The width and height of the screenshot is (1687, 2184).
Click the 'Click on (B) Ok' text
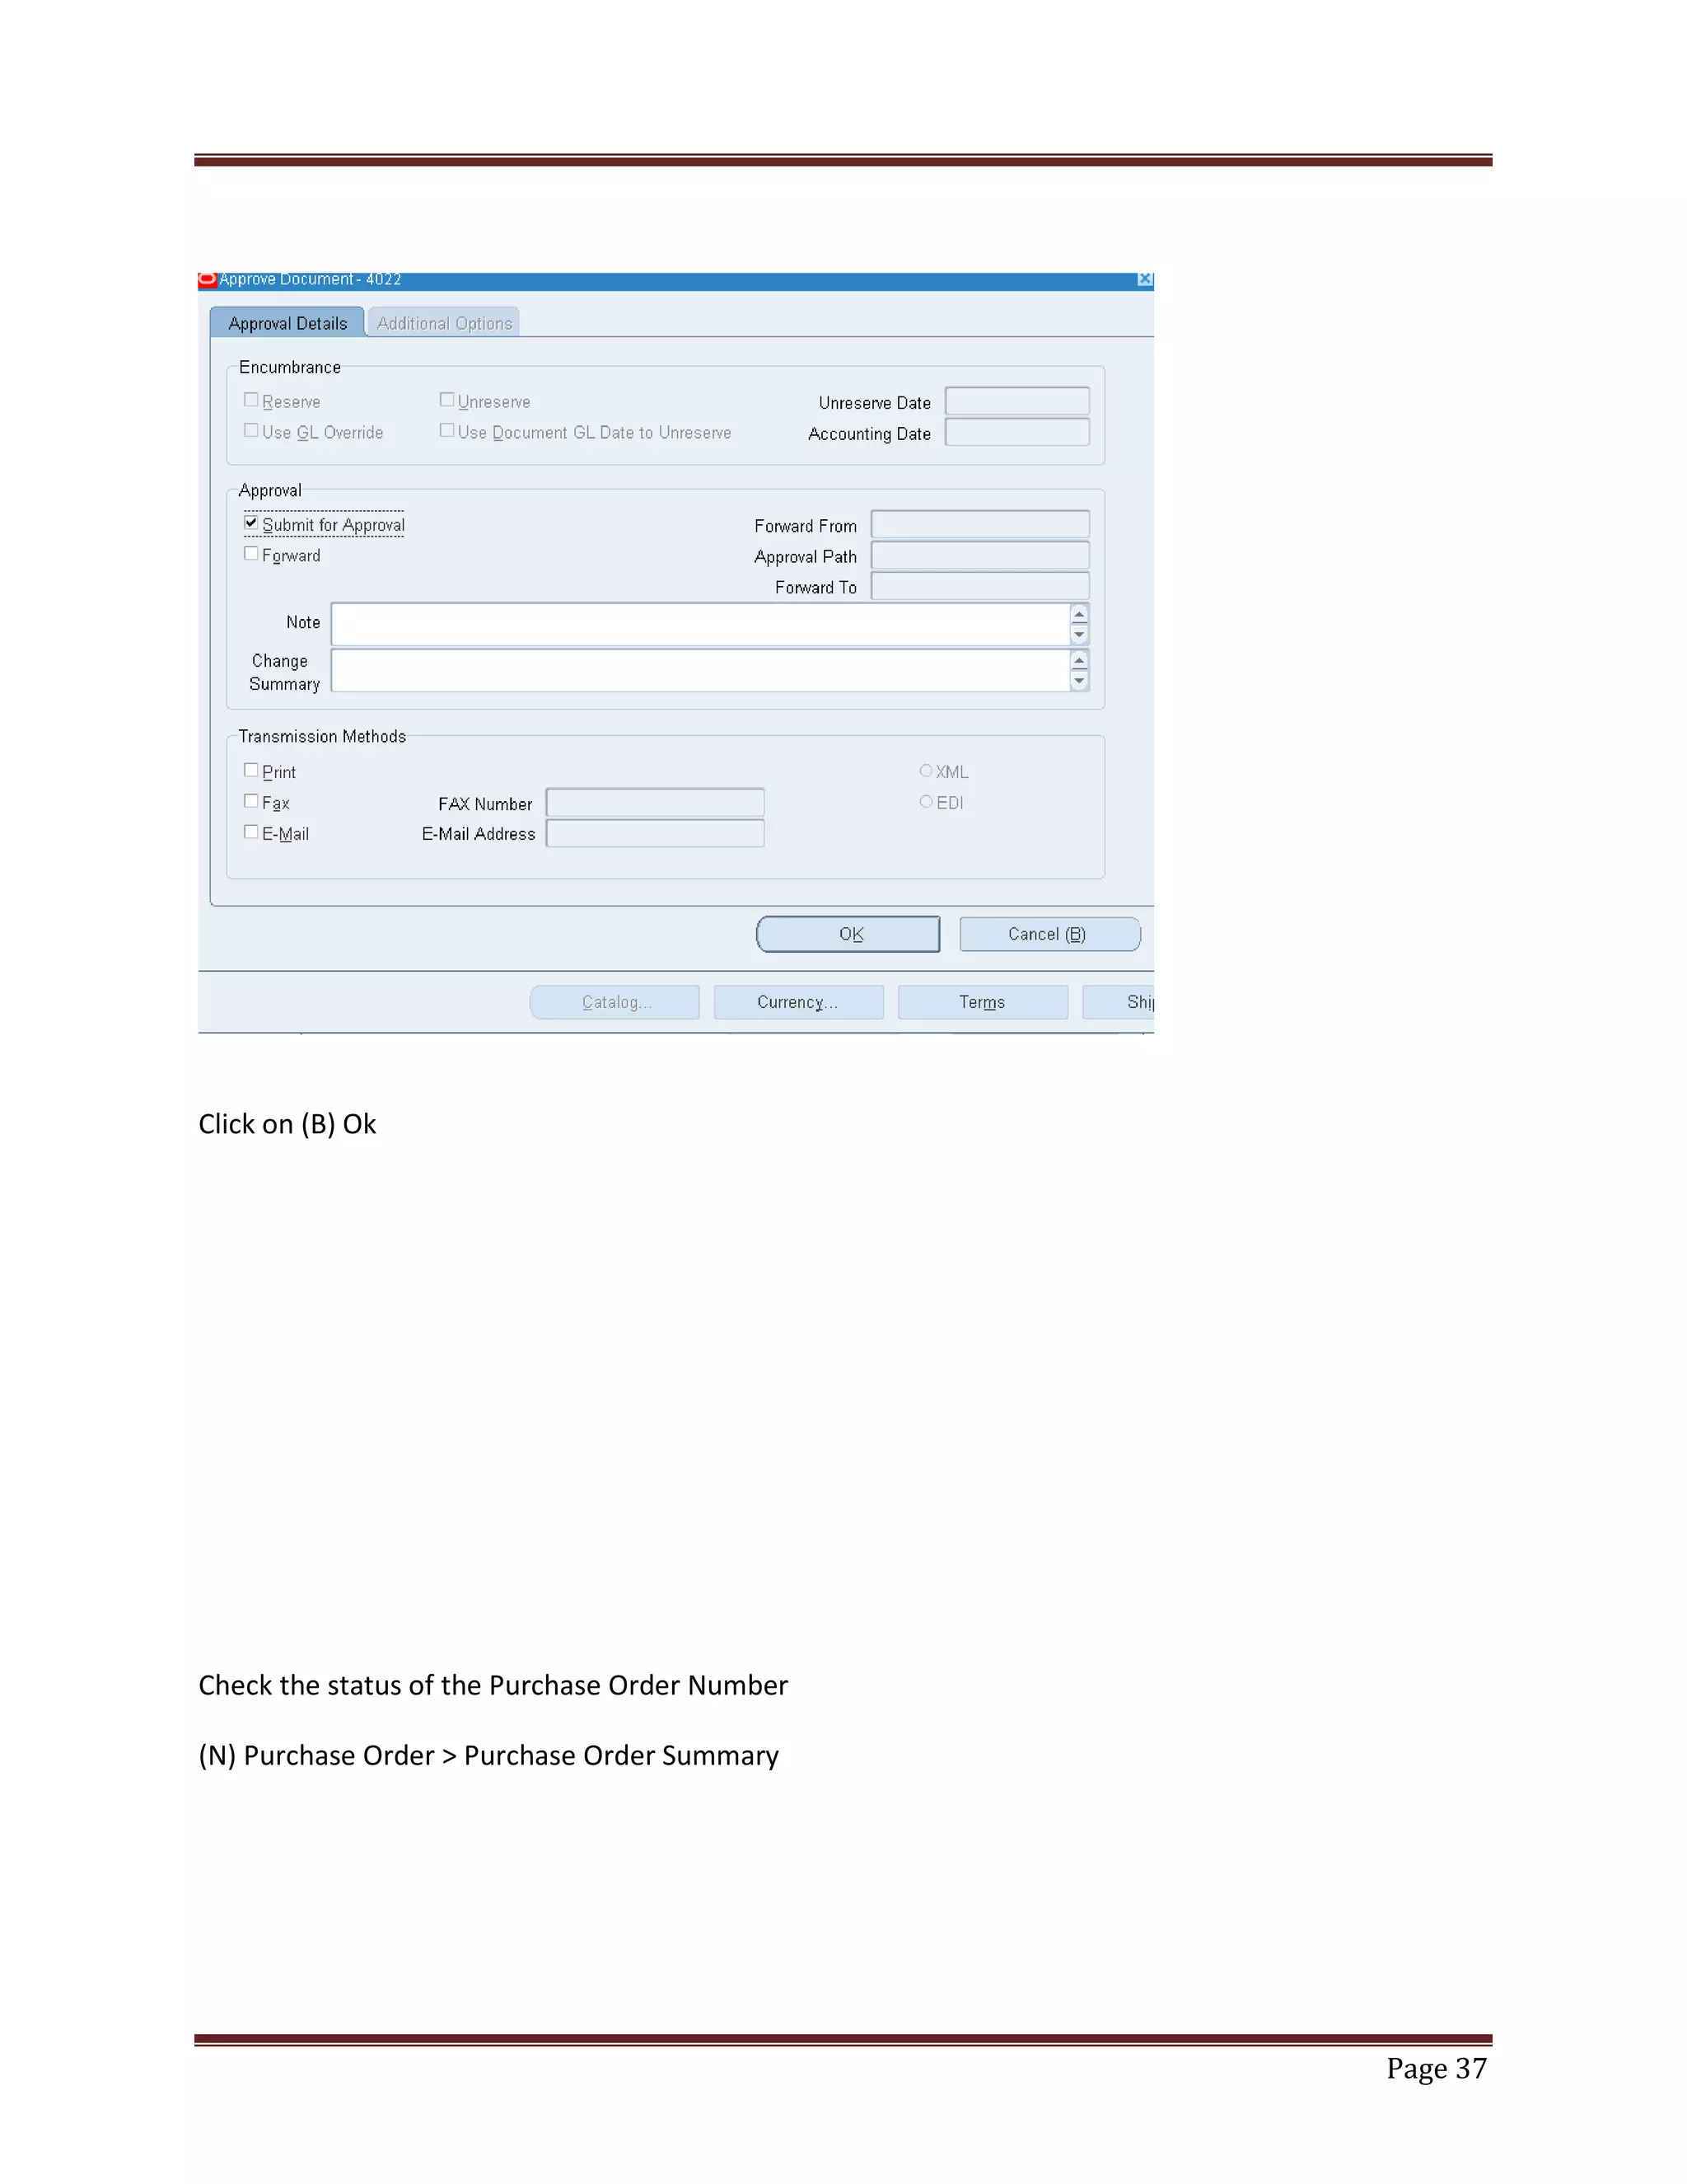pos(287,1125)
